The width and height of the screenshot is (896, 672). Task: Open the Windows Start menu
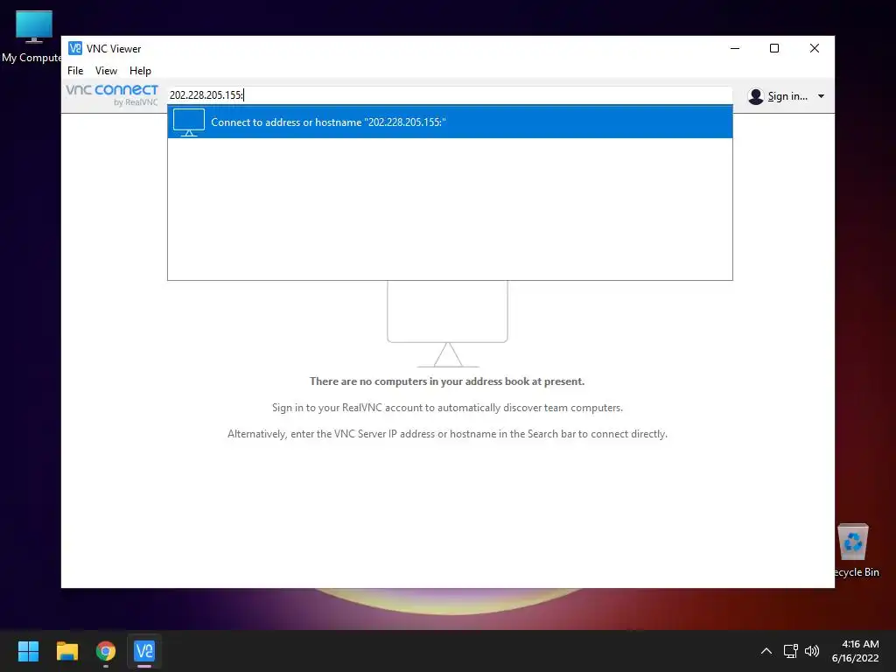(x=28, y=651)
